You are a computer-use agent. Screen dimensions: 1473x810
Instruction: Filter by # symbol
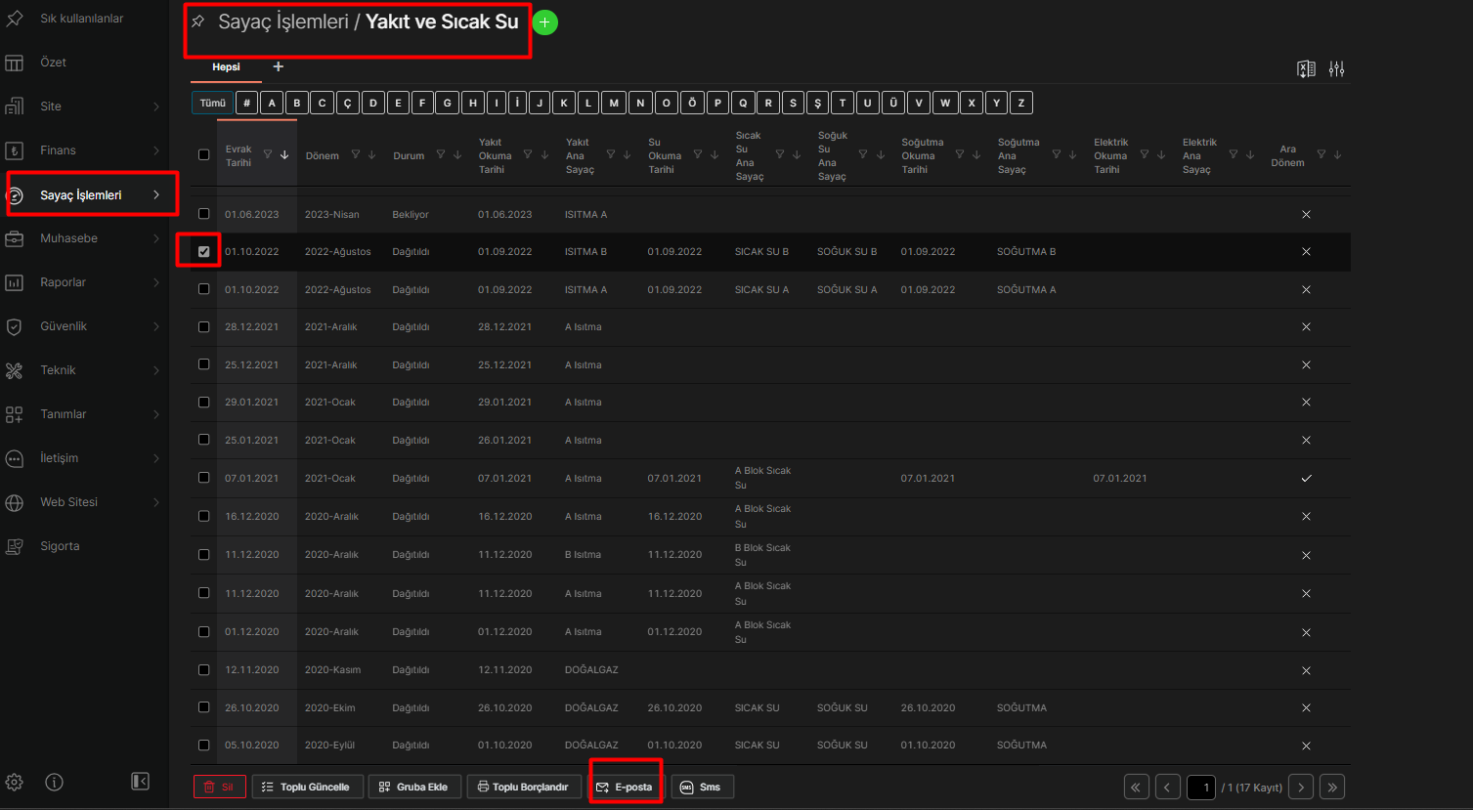point(247,103)
